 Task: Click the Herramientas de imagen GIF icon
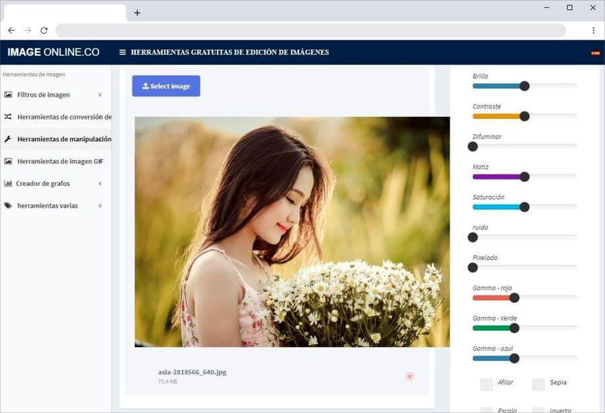point(8,161)
